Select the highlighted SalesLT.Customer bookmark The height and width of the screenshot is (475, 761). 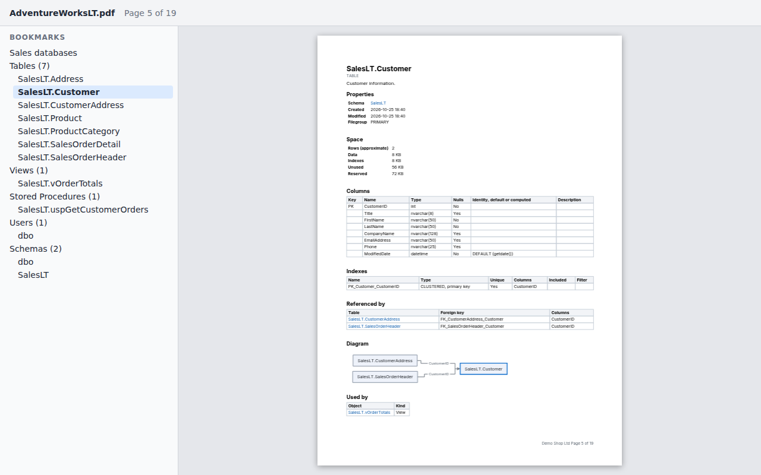[x=93, y=92]
